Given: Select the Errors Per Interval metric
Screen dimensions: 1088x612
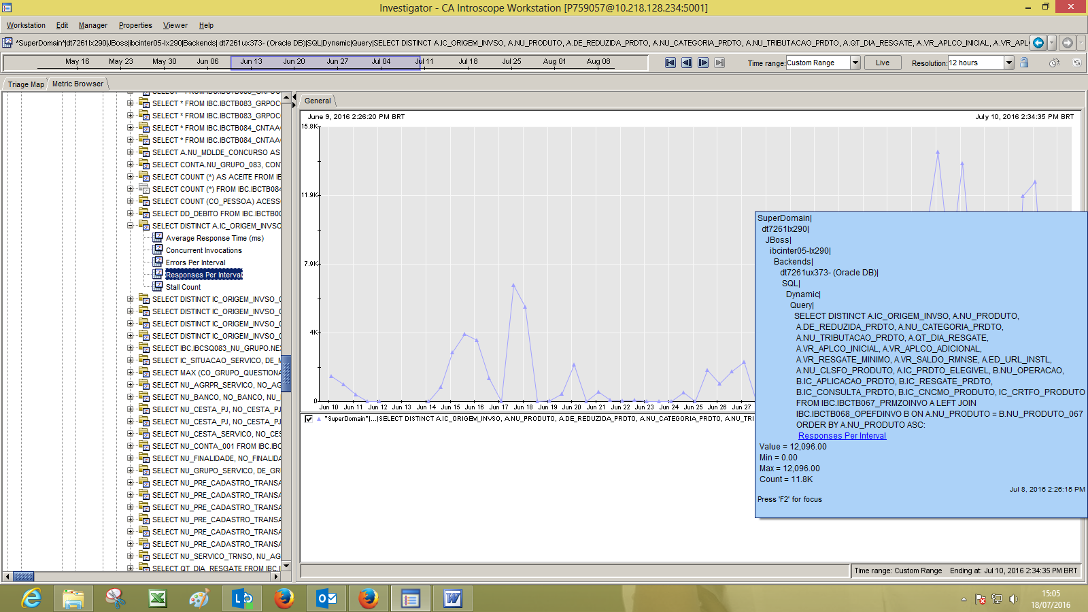Looking at the screenshot, I should 196,262.
